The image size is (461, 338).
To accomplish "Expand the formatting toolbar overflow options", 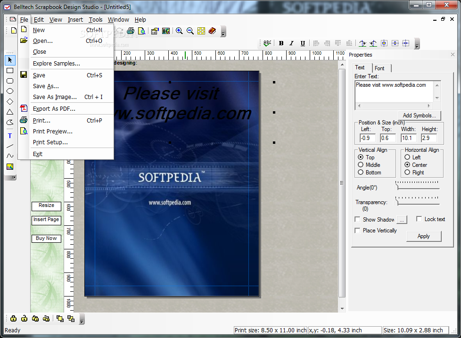I will [417, 43].
